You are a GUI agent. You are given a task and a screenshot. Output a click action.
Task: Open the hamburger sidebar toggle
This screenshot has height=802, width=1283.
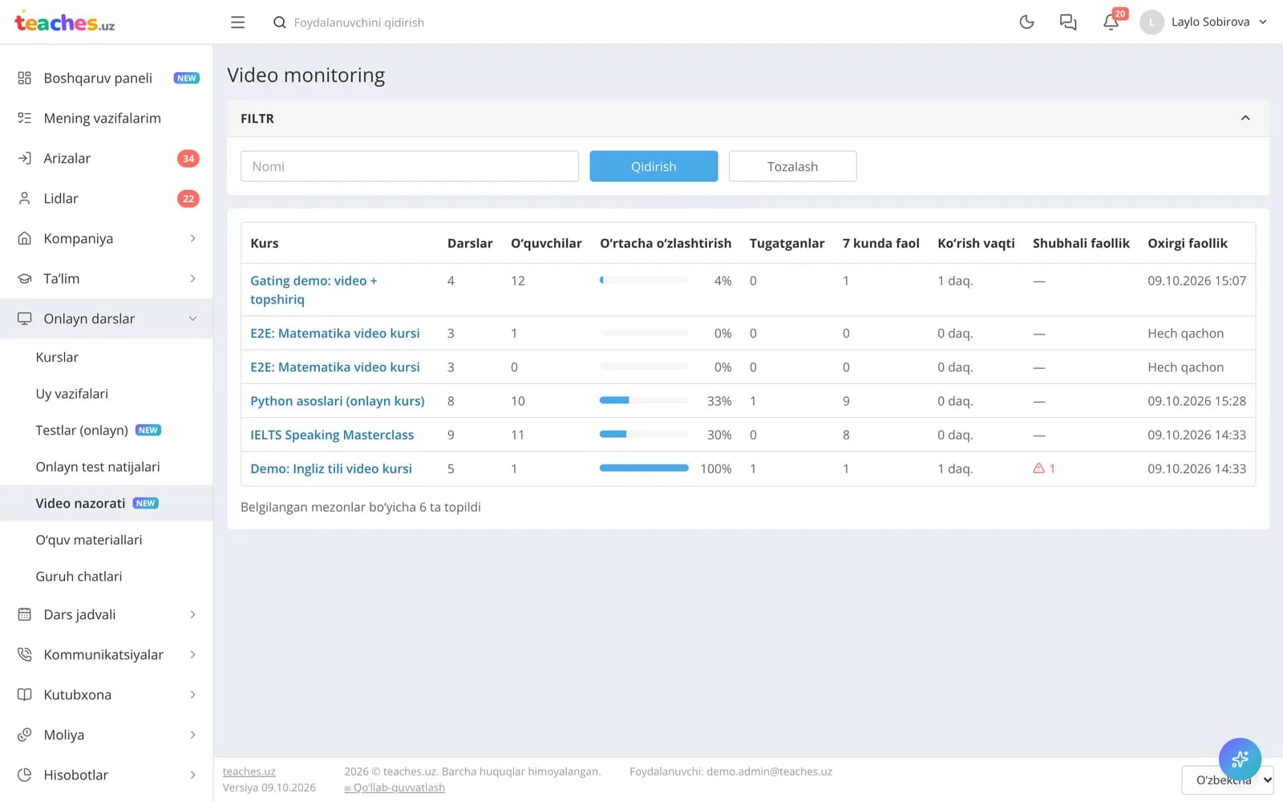coord(237,22)
